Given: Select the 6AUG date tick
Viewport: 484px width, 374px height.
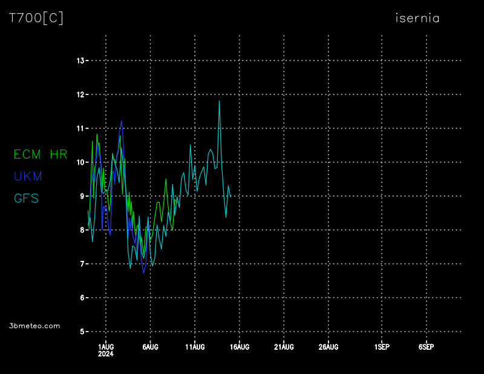Looking at the screenshot, I should click(150, 347).
